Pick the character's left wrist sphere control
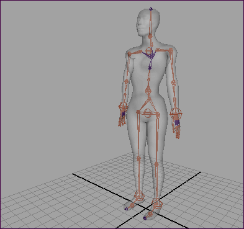Image resolution: width=244 pixels, height=229 pixels. pos(176,114)
